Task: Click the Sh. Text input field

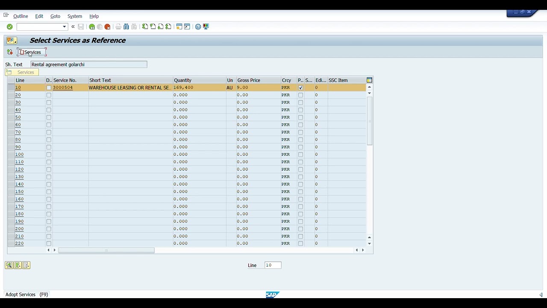Action: [x=89, y=65]
